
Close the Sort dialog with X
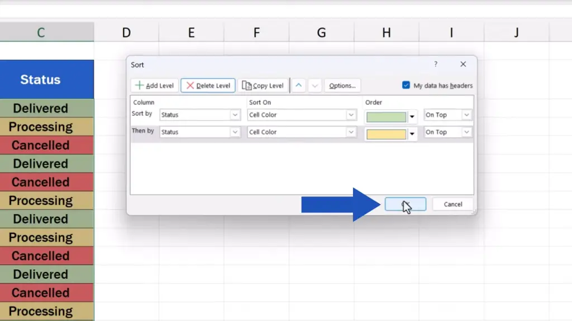[463, 65]
